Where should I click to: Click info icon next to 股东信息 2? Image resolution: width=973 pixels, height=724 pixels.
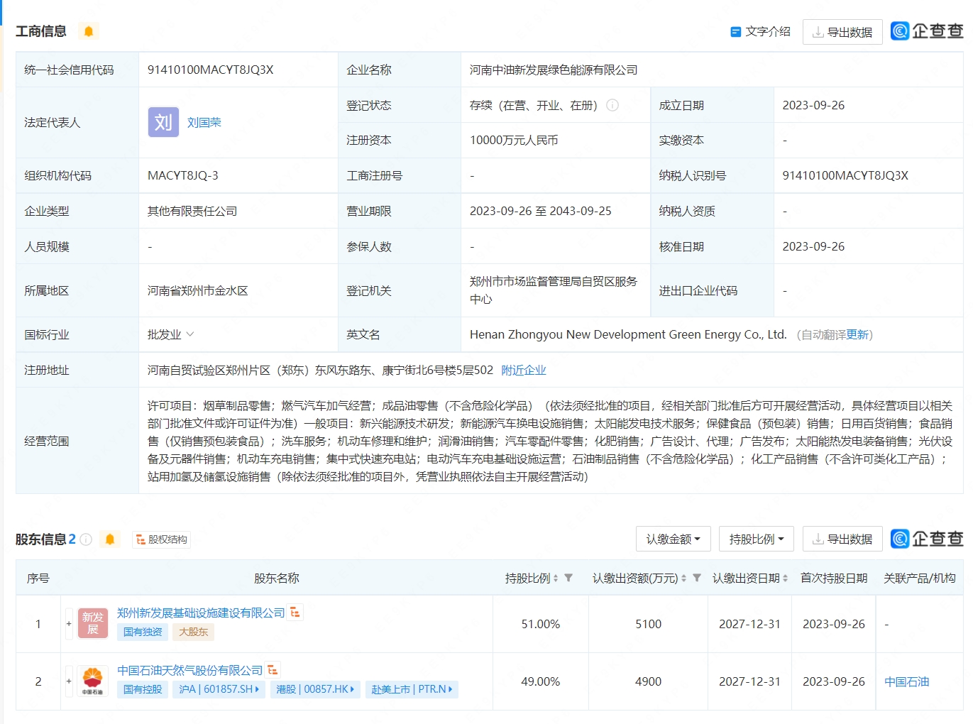click(x=86, y=539)
